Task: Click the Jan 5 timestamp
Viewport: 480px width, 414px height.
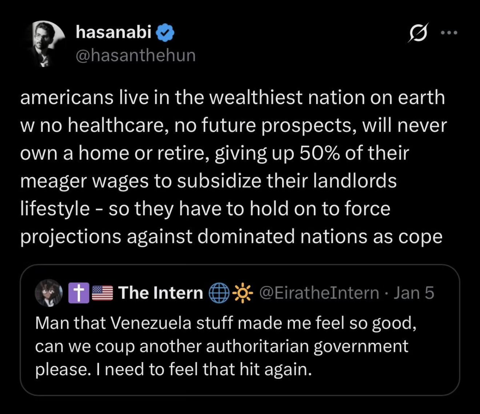Action: pyautogui.click(x=414, y=293)
